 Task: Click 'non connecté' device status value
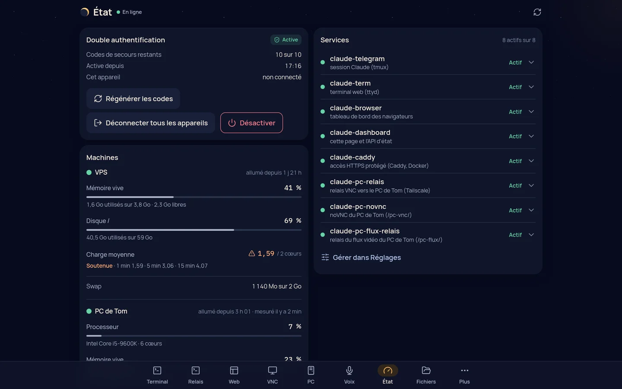282,77
